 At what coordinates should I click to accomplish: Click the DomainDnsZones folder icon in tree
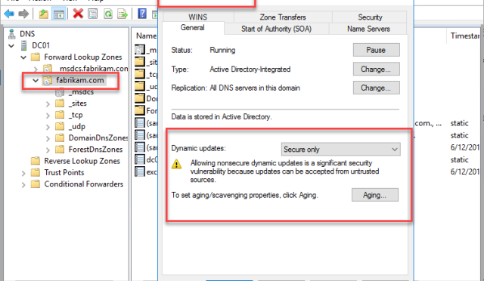[60, 138]
